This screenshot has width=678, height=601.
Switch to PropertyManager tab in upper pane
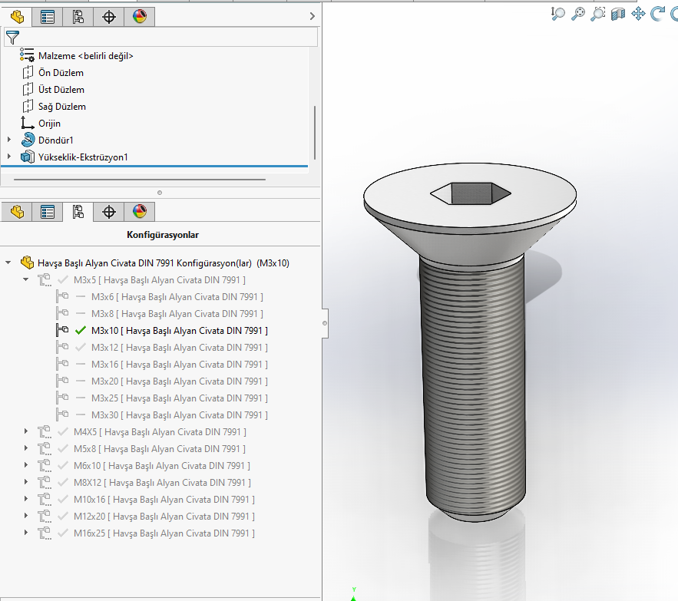(x=48, y=17)
